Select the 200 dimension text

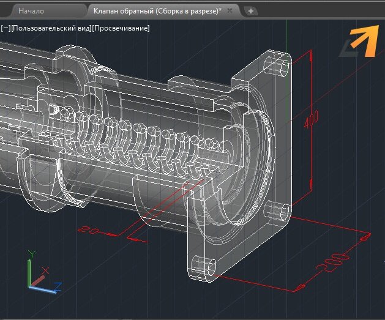[x=332, y=263]
